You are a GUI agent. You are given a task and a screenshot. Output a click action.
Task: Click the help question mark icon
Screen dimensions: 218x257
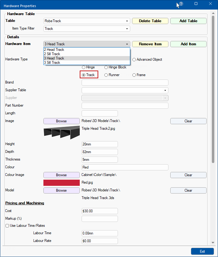[181, 4]
